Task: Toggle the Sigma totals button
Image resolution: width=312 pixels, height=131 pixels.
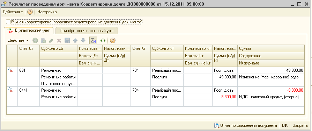Action: pos(93,40)
